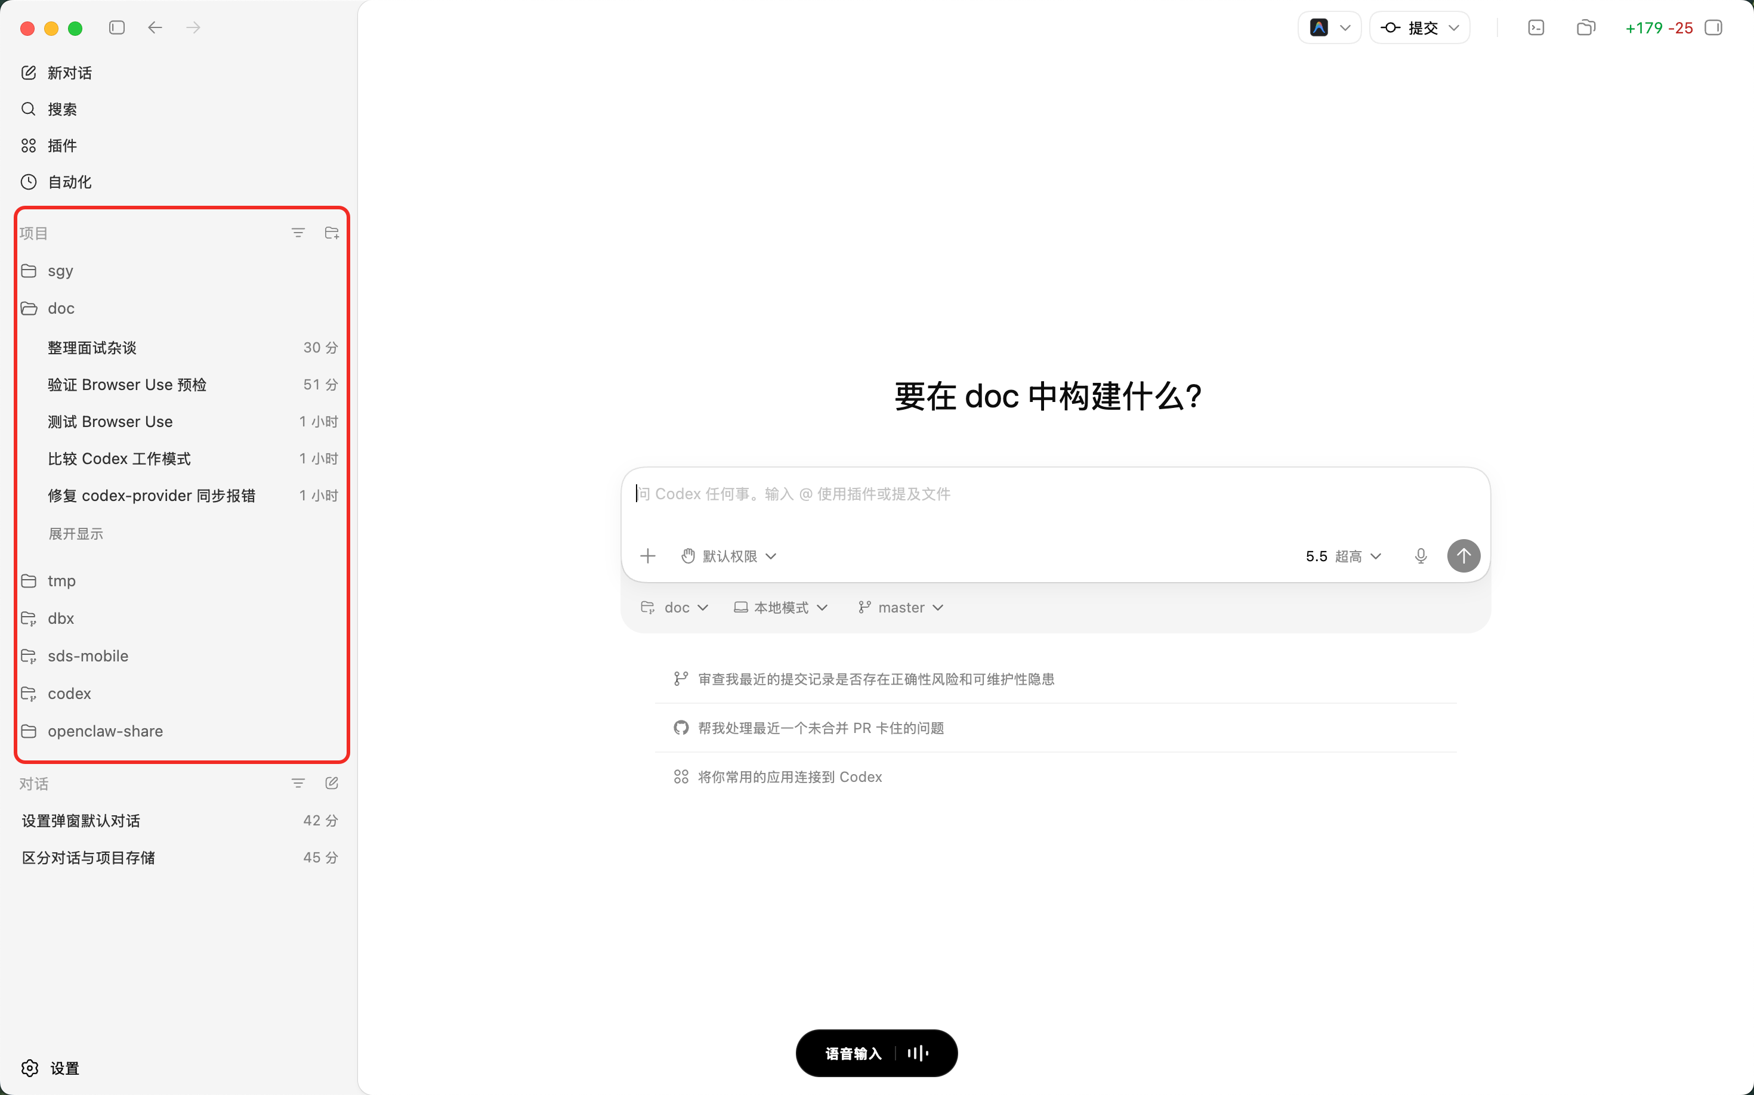Open the 默认权限 permissions dropdown
1754x1095 pixels.
point(728,555)
